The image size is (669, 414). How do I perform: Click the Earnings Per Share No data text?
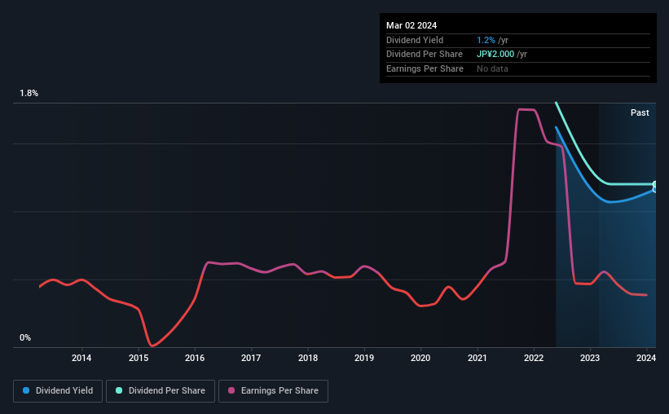point(492,68)
